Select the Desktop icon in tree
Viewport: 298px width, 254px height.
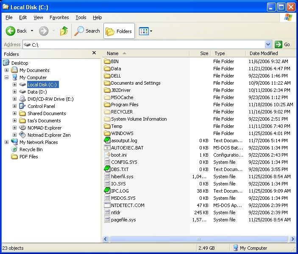6,63
